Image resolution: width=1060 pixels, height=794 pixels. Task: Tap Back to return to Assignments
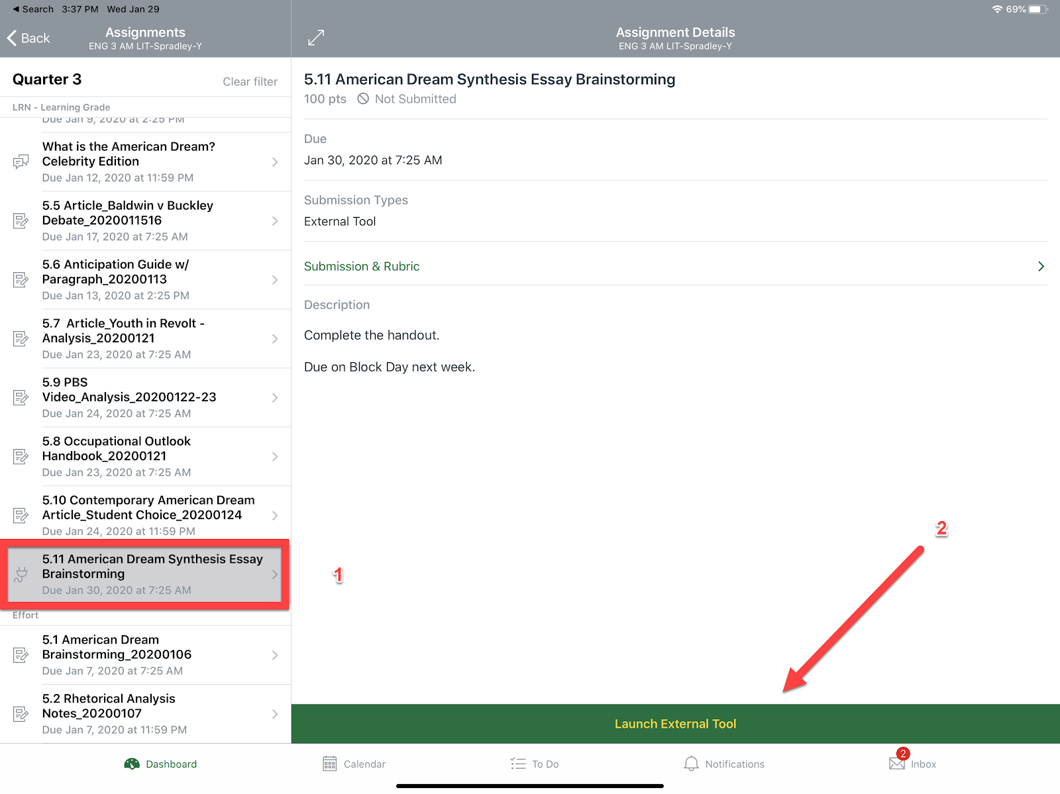pos(28,38)
